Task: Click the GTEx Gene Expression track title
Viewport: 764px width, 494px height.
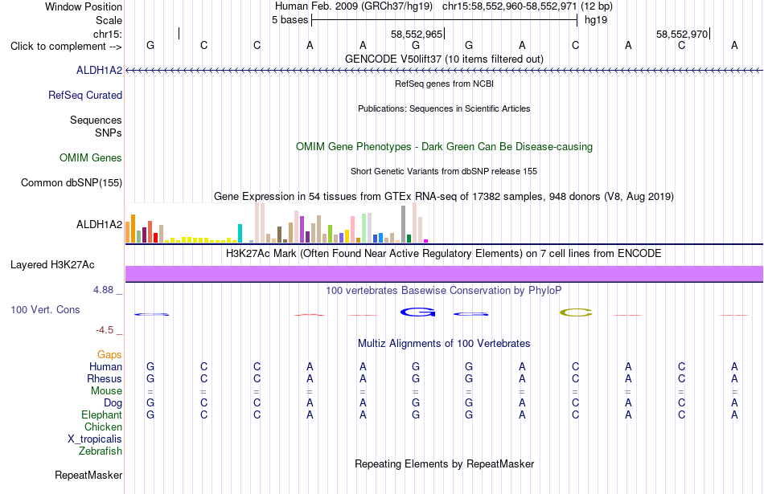Action: [444, 197]
